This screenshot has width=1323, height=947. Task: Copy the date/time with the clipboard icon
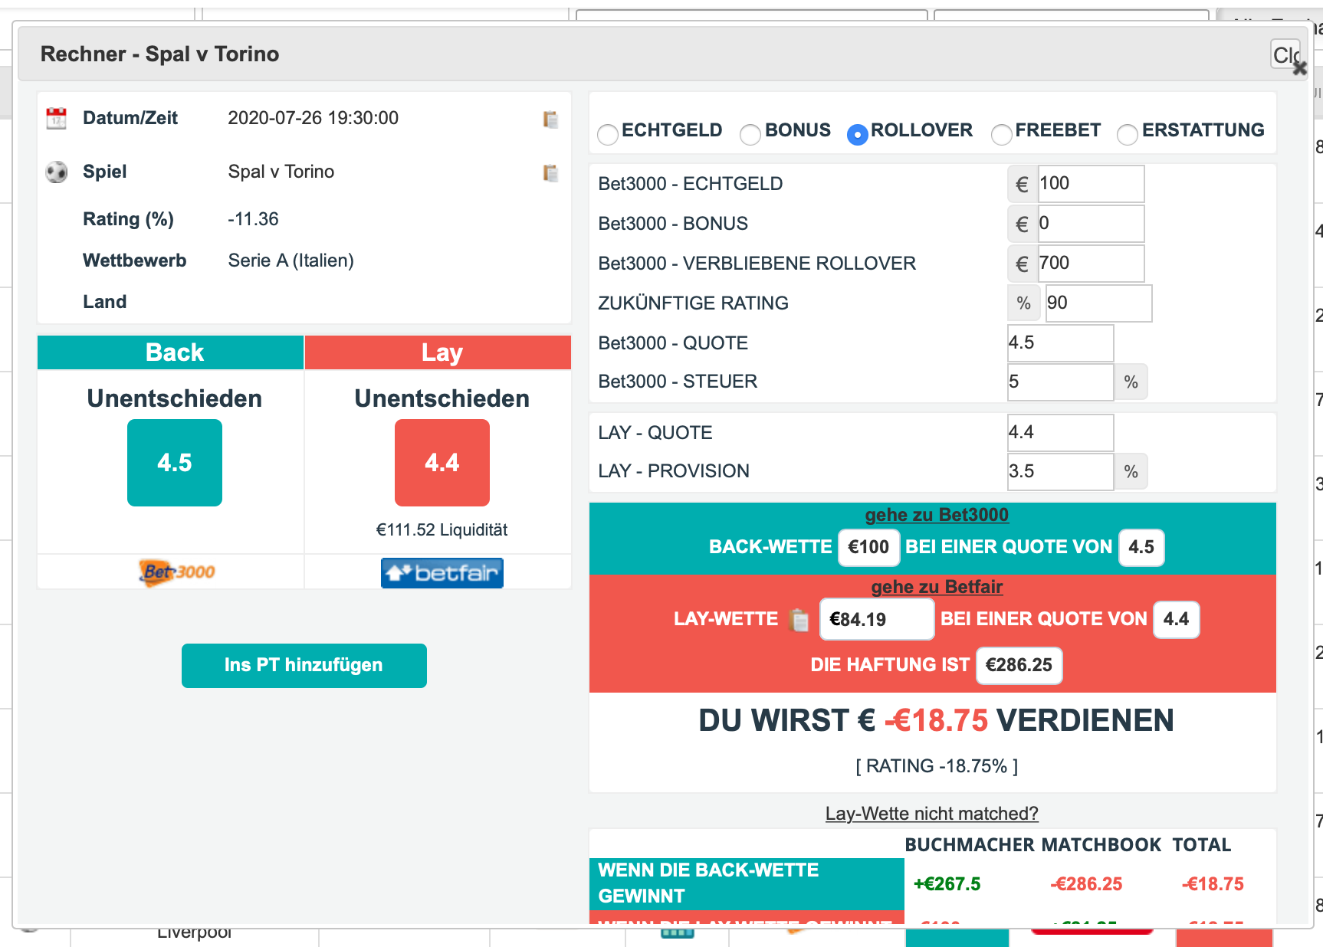tap(550, 120)
